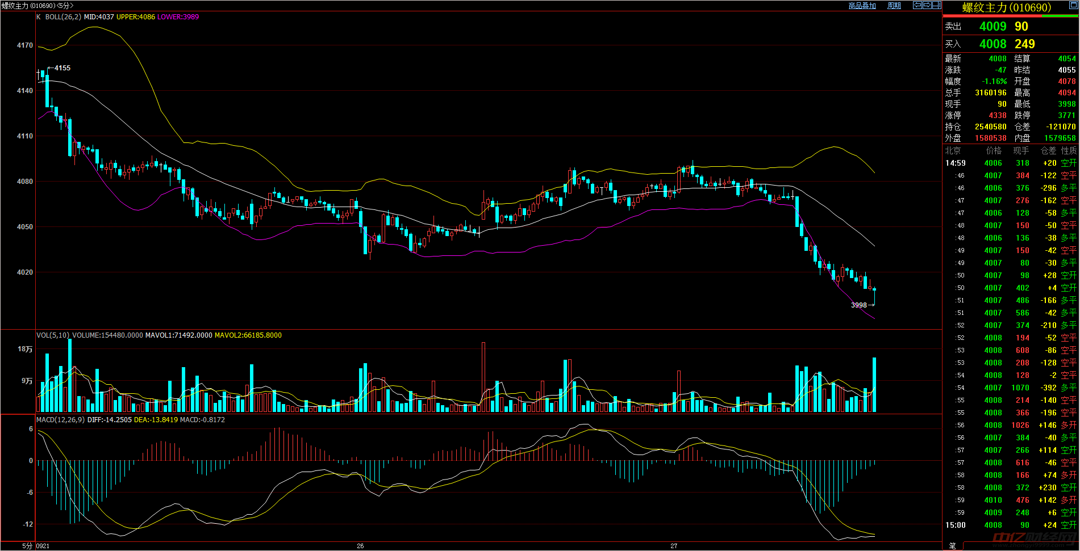
Task: Click the 跌停 limit-down price 3771
Action: pyautogui.click(x=1067, y=116)
